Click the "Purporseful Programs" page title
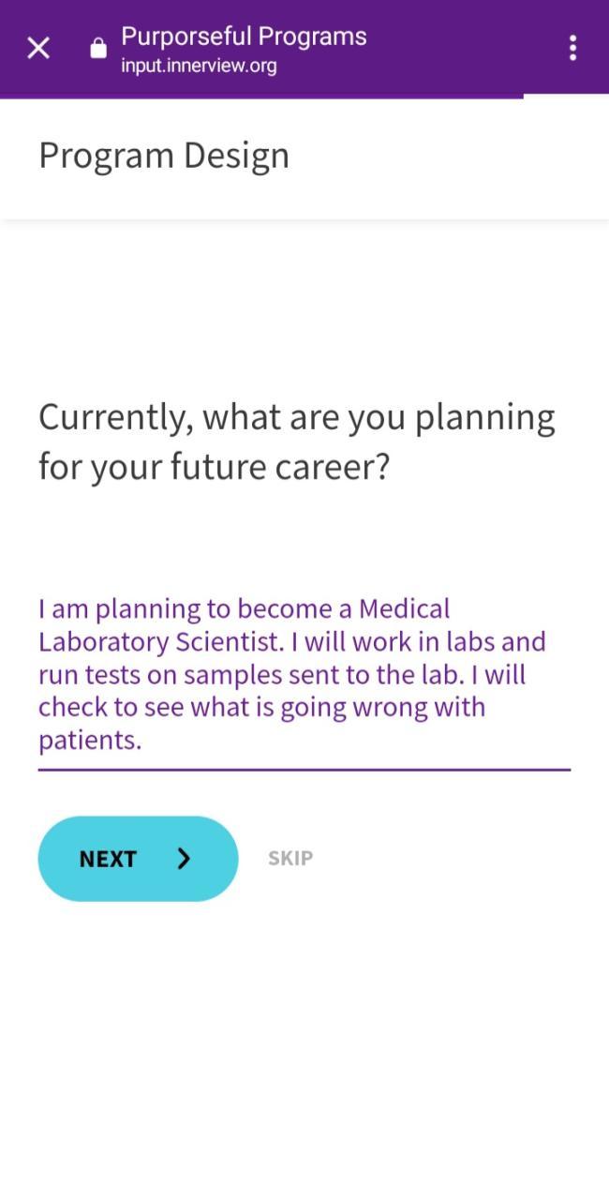This screenshot has width=609, height=1200. click(x=244, y=37)
